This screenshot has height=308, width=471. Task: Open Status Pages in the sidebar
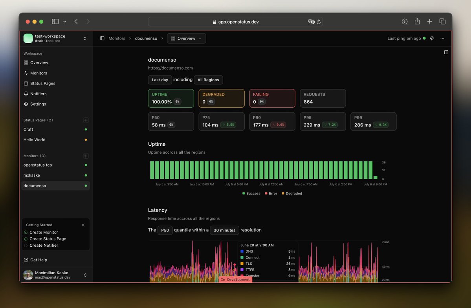coord(55,83)
